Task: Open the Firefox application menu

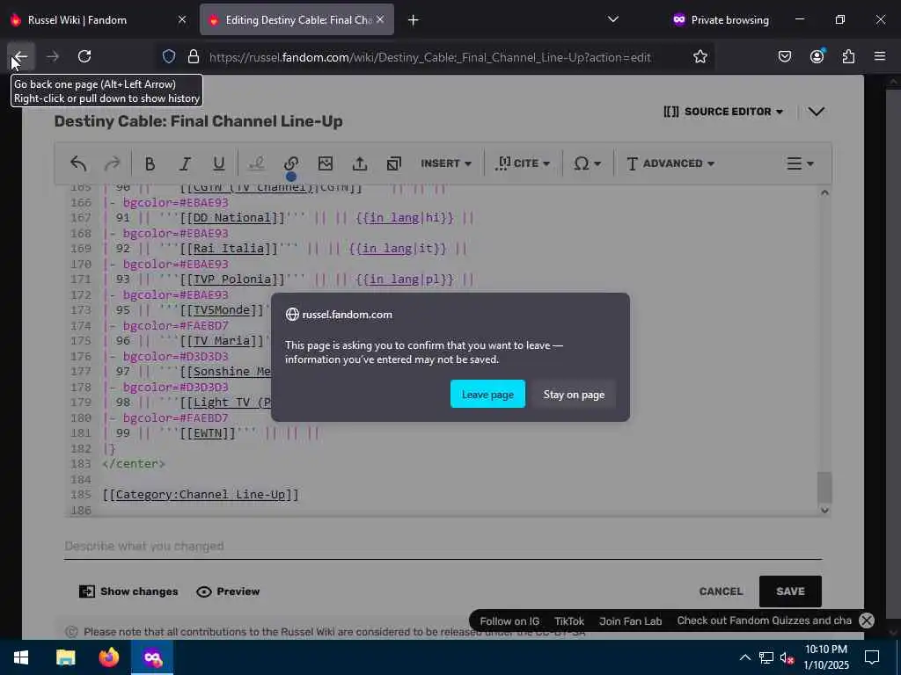Action: click(880, 56)
